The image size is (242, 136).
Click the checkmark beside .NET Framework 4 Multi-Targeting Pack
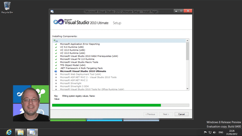56,68
